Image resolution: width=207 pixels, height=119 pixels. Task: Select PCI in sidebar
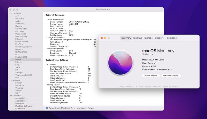click(x=17, y=54)
